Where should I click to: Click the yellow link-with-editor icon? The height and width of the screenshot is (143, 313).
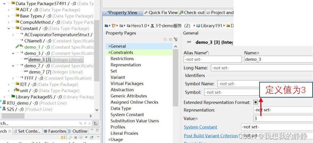(x=63, y=138)
